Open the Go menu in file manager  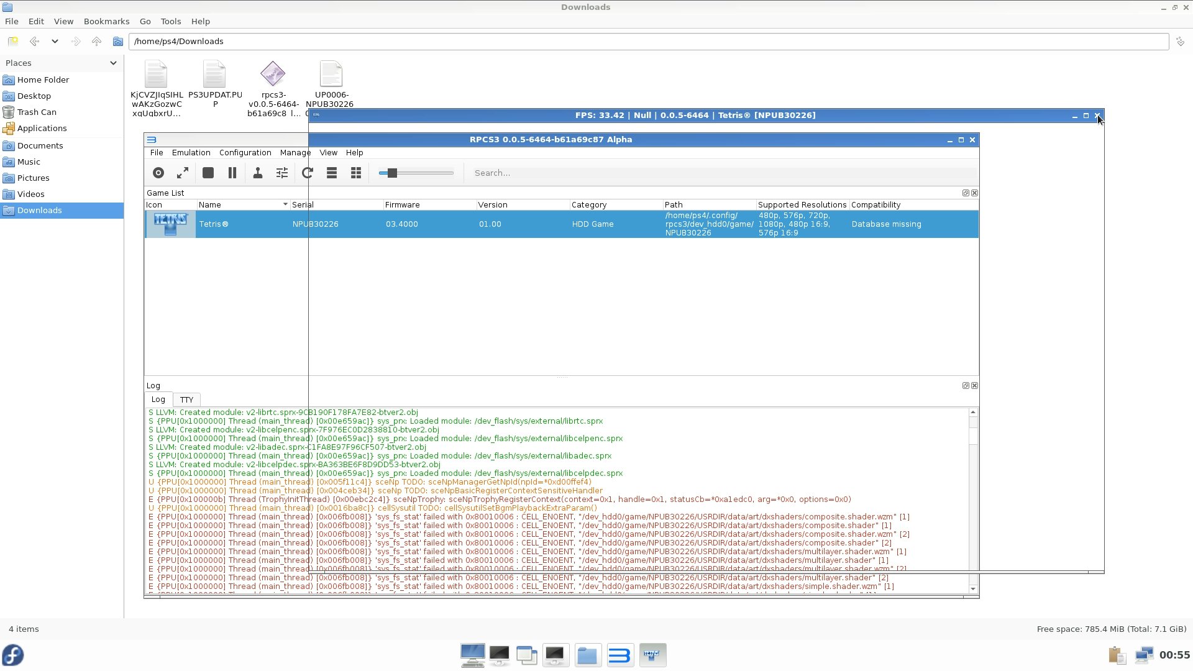tap(145, 22)
